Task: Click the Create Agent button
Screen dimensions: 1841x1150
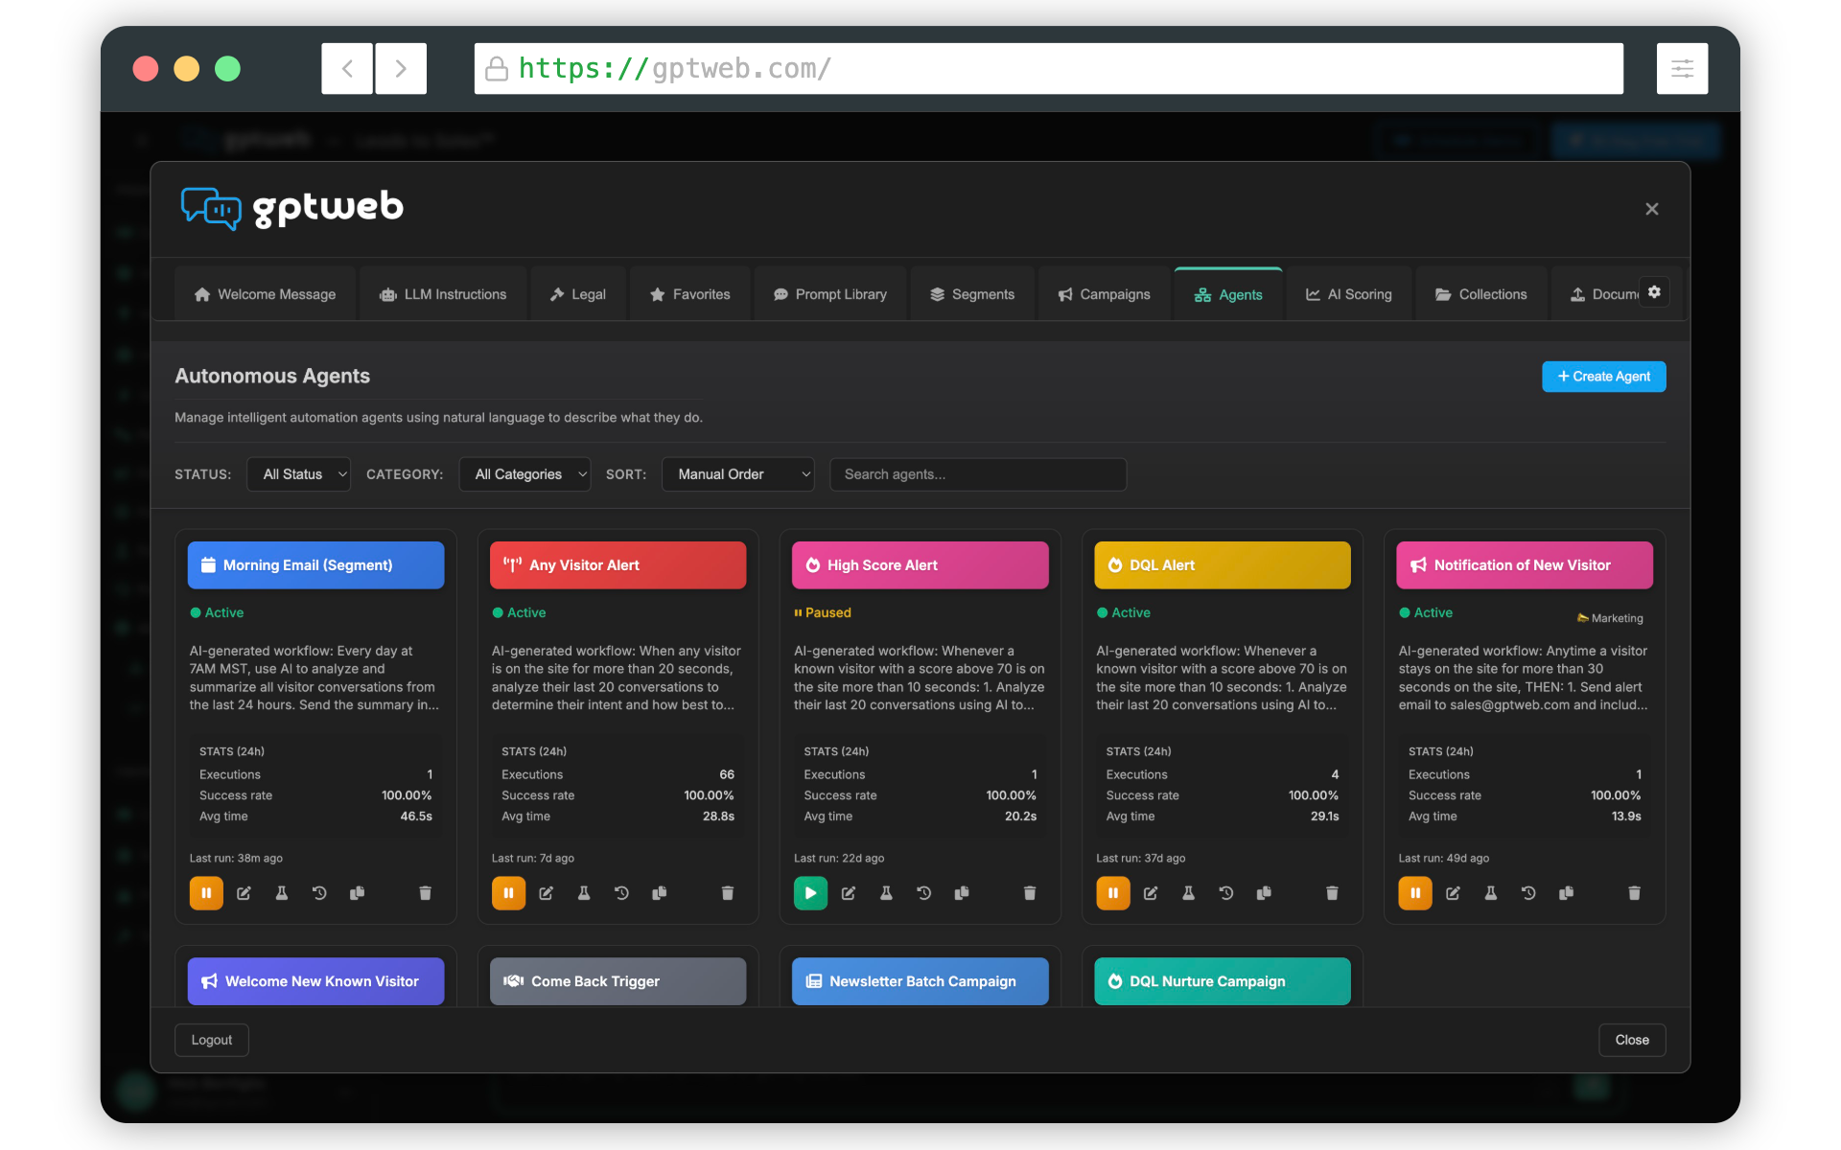Action: click(x=1603, y=377)
